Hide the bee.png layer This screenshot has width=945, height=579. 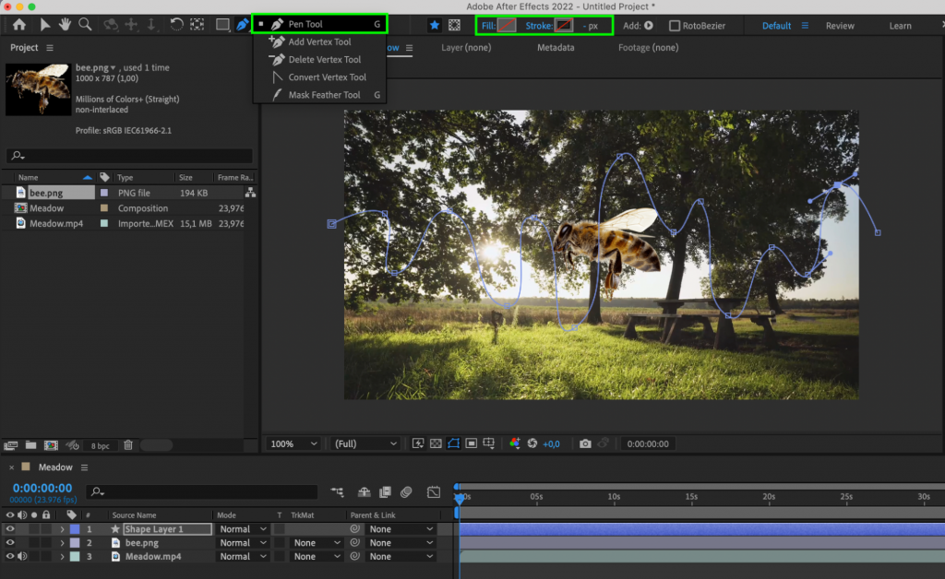[x=10, y=542]
